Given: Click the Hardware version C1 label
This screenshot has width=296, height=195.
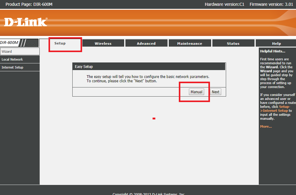Looking at the screenshot, I should click(224, 4).
